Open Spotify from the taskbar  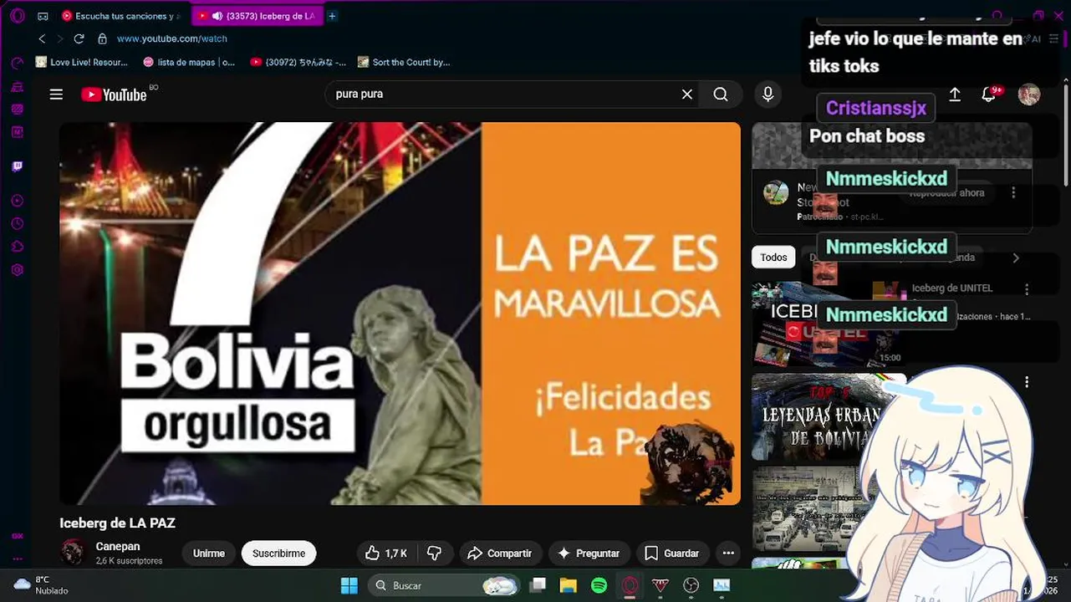click(x=599, y=585)
